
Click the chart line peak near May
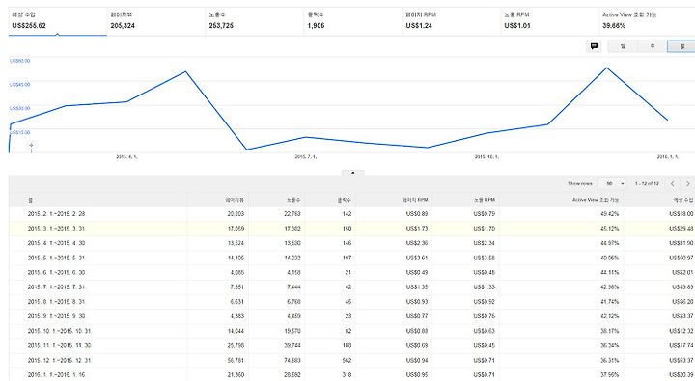coord(185,71)
